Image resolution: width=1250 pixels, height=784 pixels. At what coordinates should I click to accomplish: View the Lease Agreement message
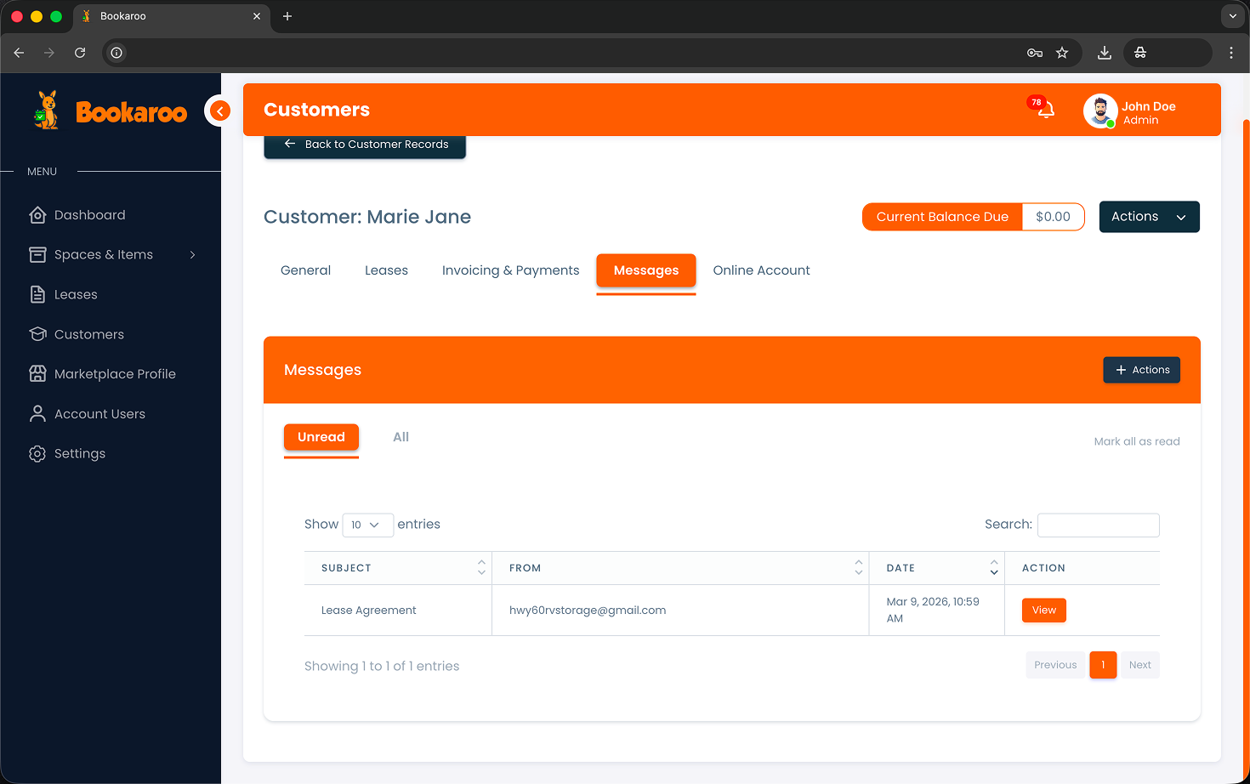click(1043, 610)
